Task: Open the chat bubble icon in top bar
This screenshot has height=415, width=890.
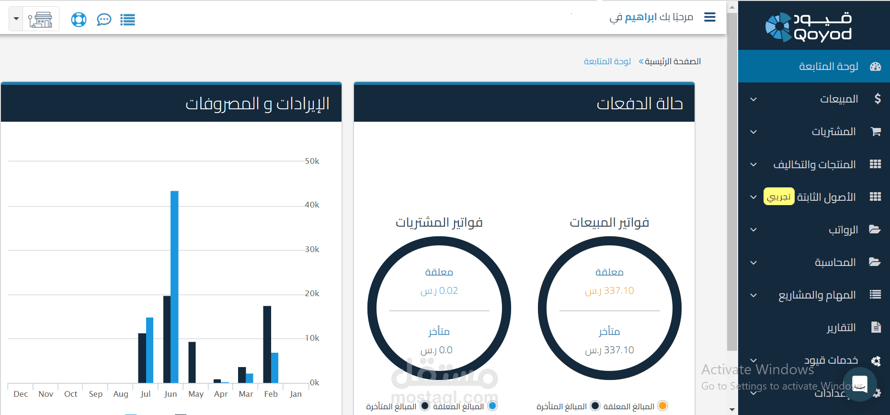Action: 104,20
